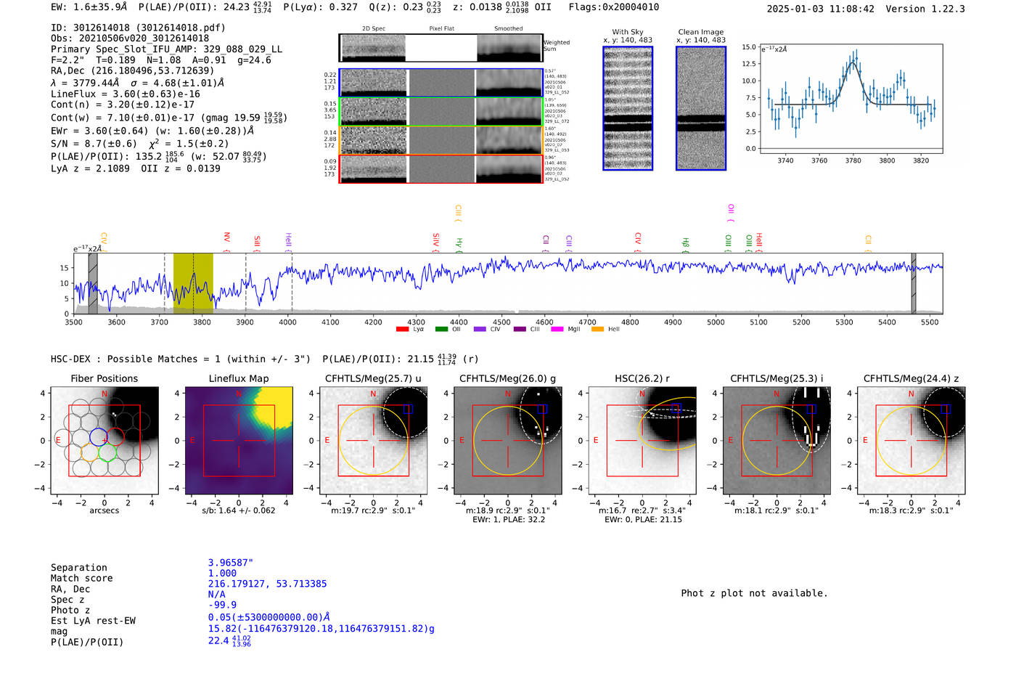Select the CFHTLS/Meg(25.7) u image
The image size is (1016, 692).
[x=373, y=441]
